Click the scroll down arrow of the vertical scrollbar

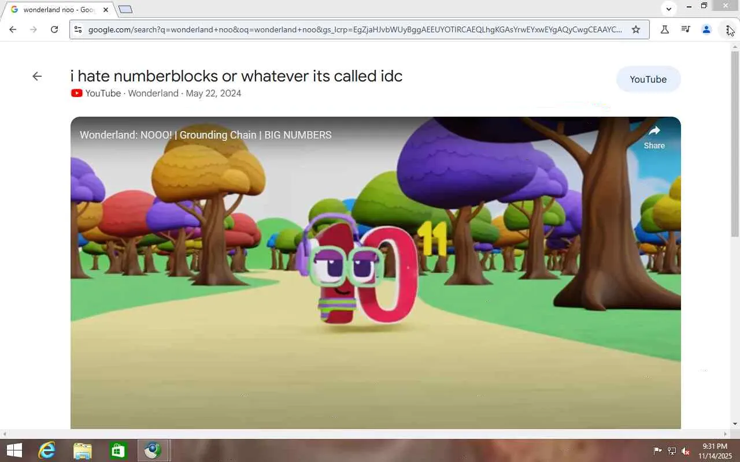coord(735,425)
